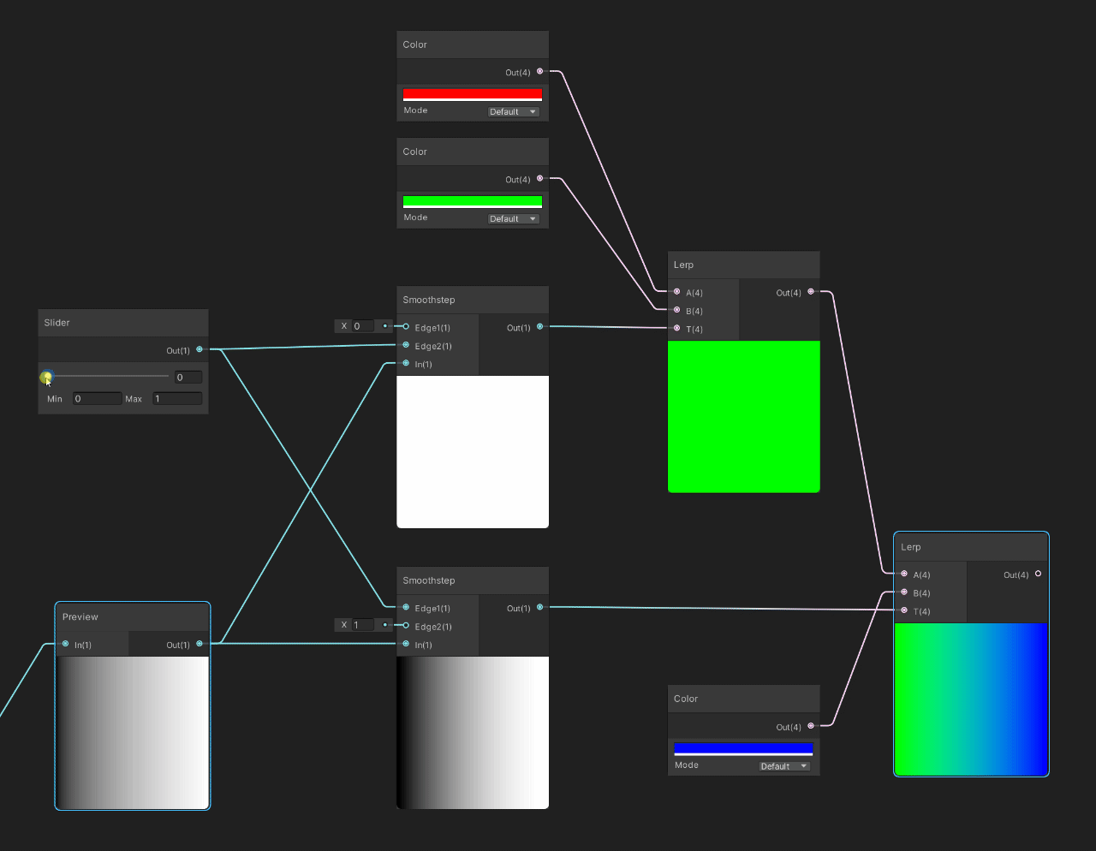Open Mode dropdown on the green Color node

tap(514, 218)
